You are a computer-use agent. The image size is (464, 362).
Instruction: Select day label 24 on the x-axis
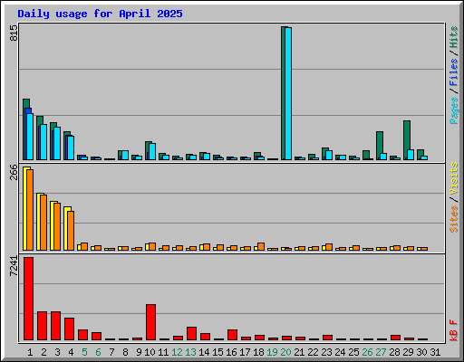pyautogui.click(x=340, y=352)
